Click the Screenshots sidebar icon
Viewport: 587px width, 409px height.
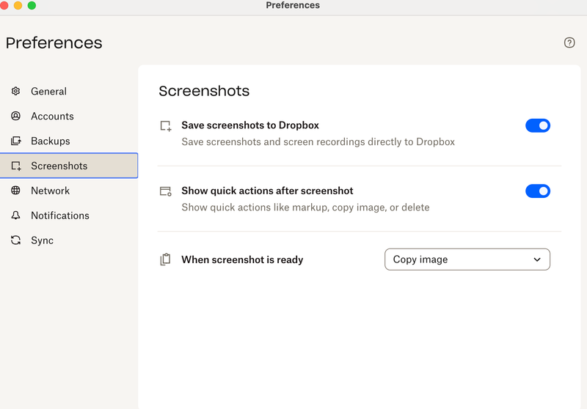pyautogui.click(x=15, y=166)
